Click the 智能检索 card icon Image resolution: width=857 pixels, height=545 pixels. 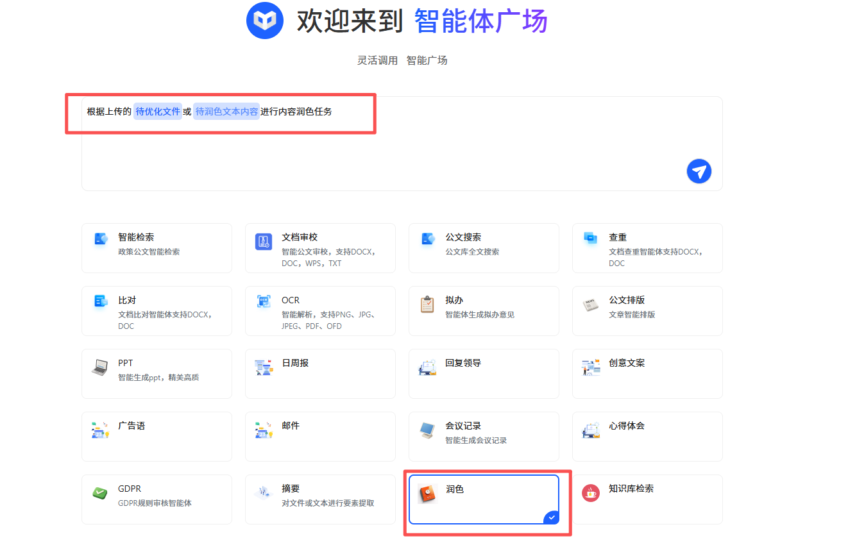(x=101, y=239)
